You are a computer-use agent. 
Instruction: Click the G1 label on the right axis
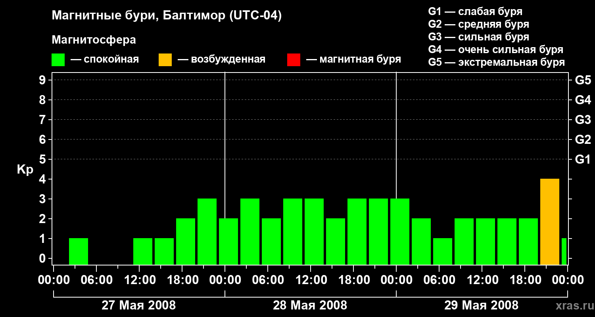583,159
